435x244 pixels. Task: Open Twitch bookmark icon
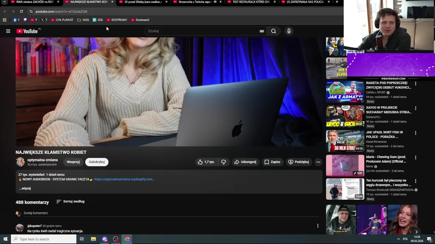click(25, 20)
